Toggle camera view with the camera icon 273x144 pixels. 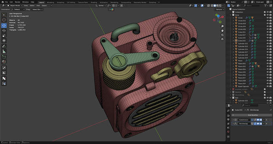pos(222,35)
